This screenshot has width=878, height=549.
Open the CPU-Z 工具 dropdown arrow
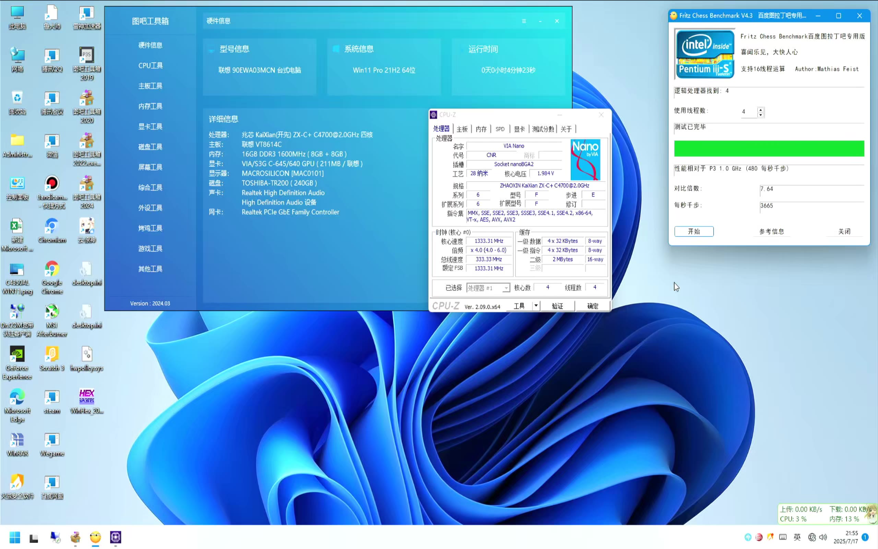536,306
